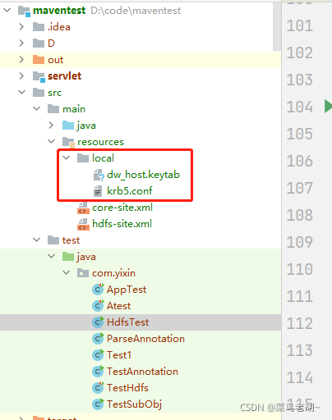Image resolution: width=332 pixels, height=420 pixels.
Task: Expand the D folder
Action: [21, 43]
